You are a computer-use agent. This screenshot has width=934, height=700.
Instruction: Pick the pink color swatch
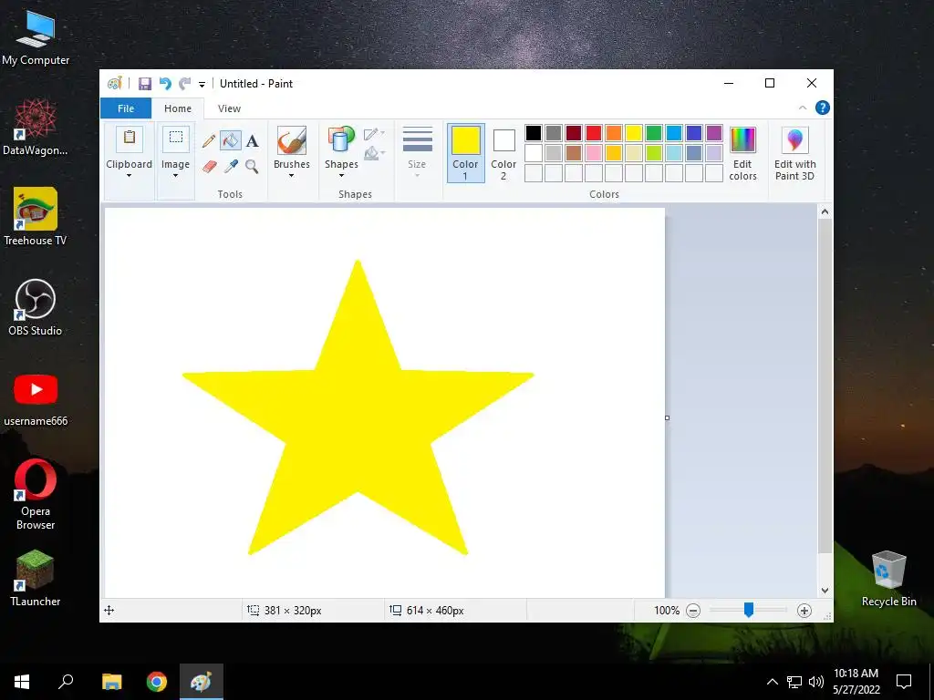(593, 153)
